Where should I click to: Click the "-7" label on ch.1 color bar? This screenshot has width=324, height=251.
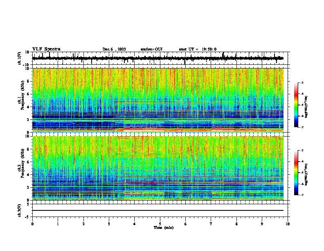point(301,127)
